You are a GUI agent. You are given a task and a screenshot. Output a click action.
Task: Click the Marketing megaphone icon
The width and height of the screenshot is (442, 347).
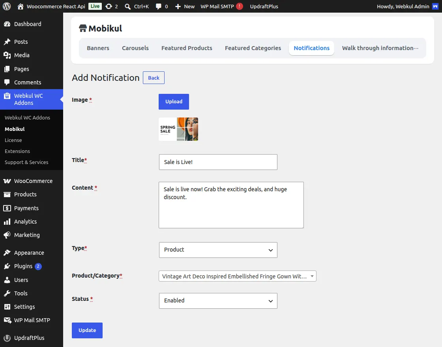7,235
